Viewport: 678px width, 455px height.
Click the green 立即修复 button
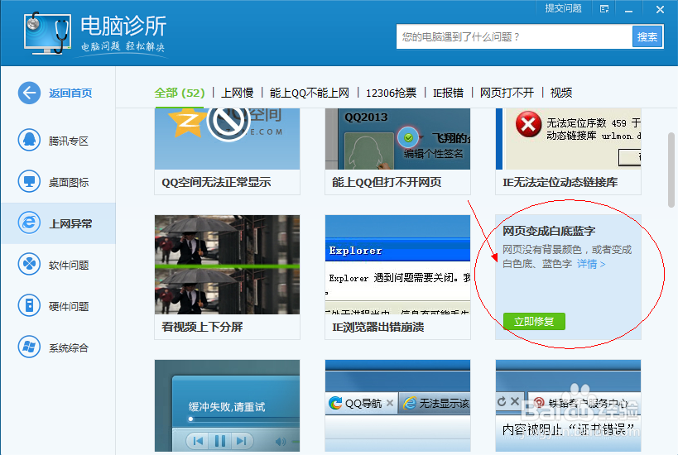pyautogui.click(x=534, y=322)
